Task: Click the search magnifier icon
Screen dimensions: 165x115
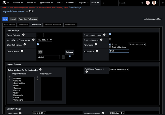Action: click(x=142, y=3)
